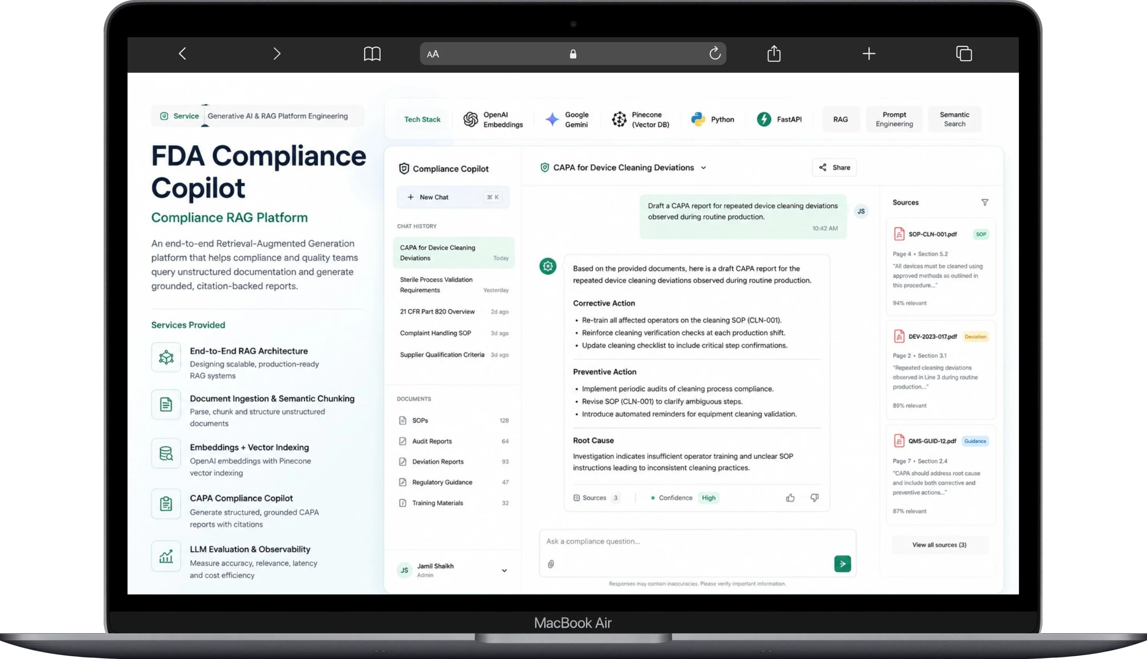The height and width of the screenshot is (659, 1147).
Task: Open the browser share sheet icon
Action: tap(774, 53)
